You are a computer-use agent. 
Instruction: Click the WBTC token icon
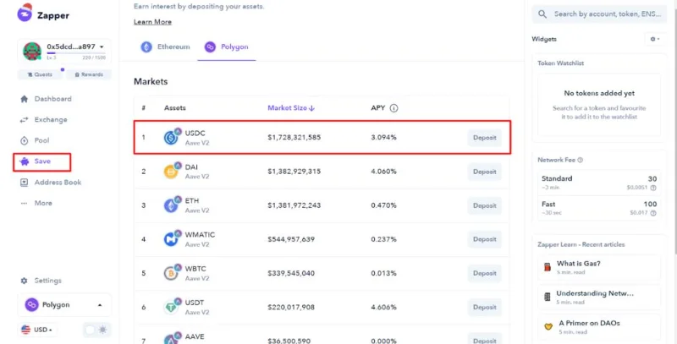click(x=173, y=272)
